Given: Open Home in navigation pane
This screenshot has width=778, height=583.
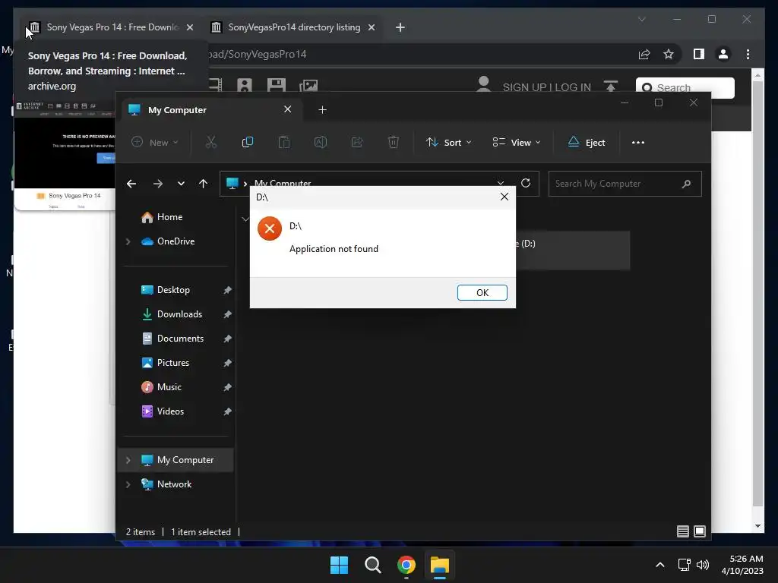Looking at the screenshot, I should tap(169, 217).
